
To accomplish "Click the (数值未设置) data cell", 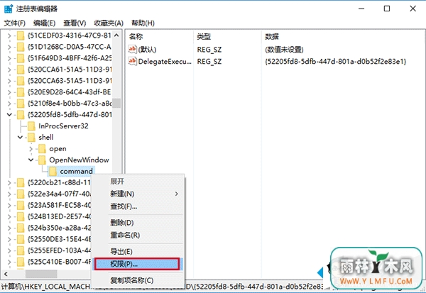I will point(284,50).
